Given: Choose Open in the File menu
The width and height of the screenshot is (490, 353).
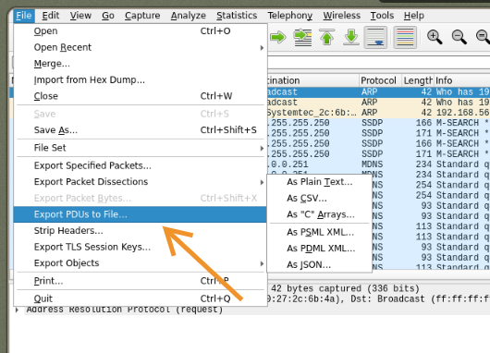Looking at the screenshot, I should 141,30.
